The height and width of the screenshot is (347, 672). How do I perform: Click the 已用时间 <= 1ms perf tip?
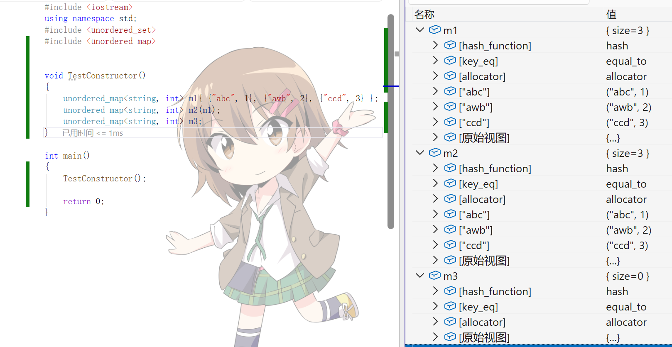[93, 133]
